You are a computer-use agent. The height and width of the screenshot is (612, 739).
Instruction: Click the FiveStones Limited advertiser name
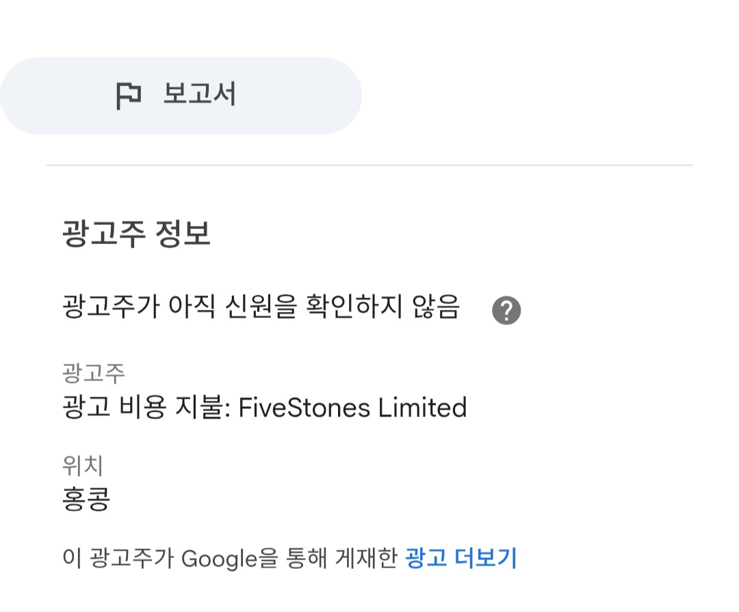[352, 408]
